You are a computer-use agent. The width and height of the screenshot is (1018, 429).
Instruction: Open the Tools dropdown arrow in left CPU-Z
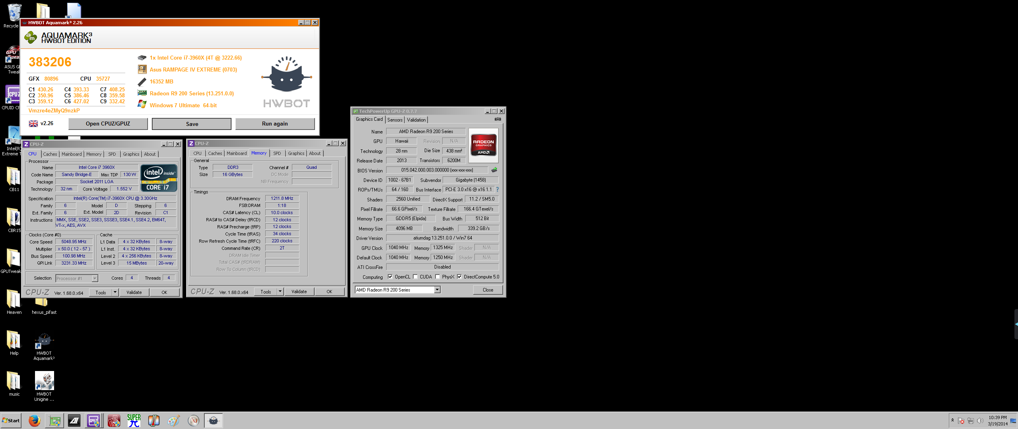115,292
